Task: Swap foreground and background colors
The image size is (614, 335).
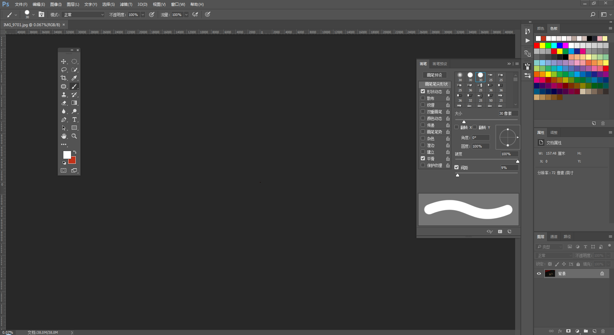Action: pos(75,152)
